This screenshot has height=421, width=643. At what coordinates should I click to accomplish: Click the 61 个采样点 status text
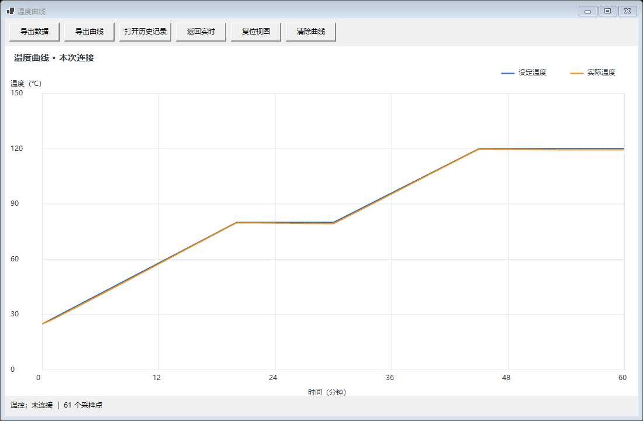pyautogui.click(x=83, y=405)
